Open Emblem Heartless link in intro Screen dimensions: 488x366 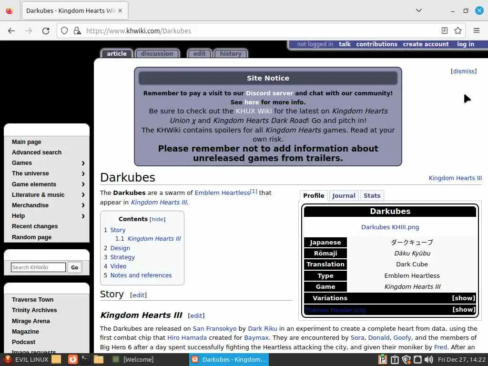coord(222,193)
